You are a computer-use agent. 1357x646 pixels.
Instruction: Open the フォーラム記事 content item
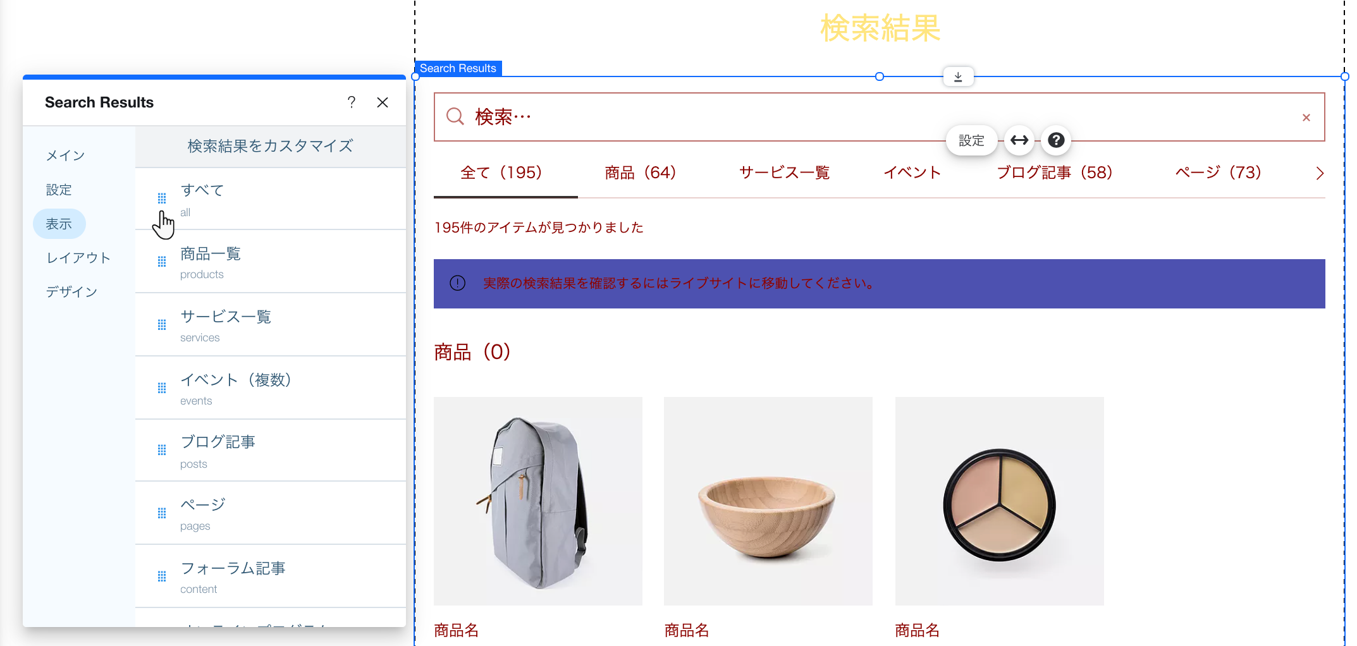tap(271, 576)
